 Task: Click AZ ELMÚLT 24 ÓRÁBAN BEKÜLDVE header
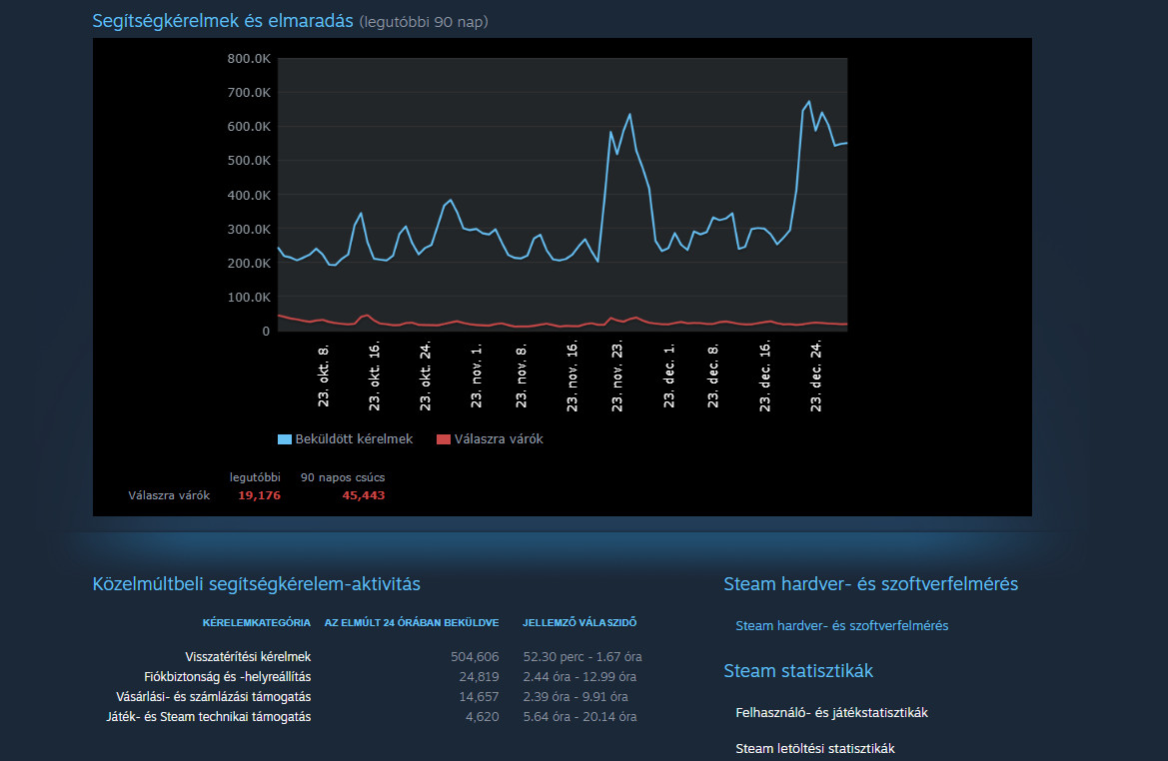(x=411, y=623)
